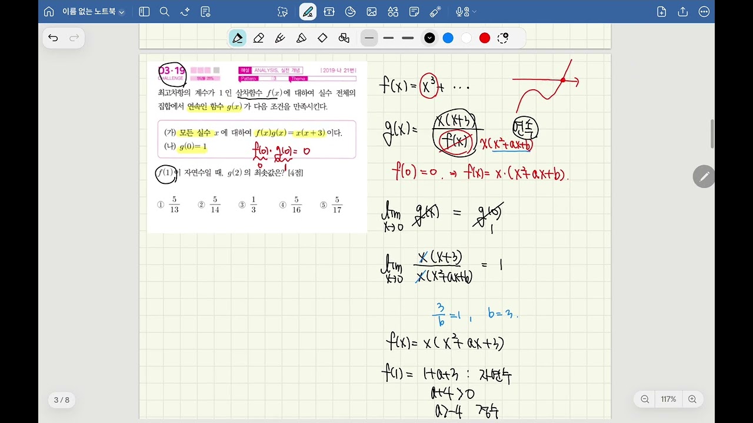This screenshot has width=753, height=423.
Task: Open notebook search
Action: [x=165, y=12]
